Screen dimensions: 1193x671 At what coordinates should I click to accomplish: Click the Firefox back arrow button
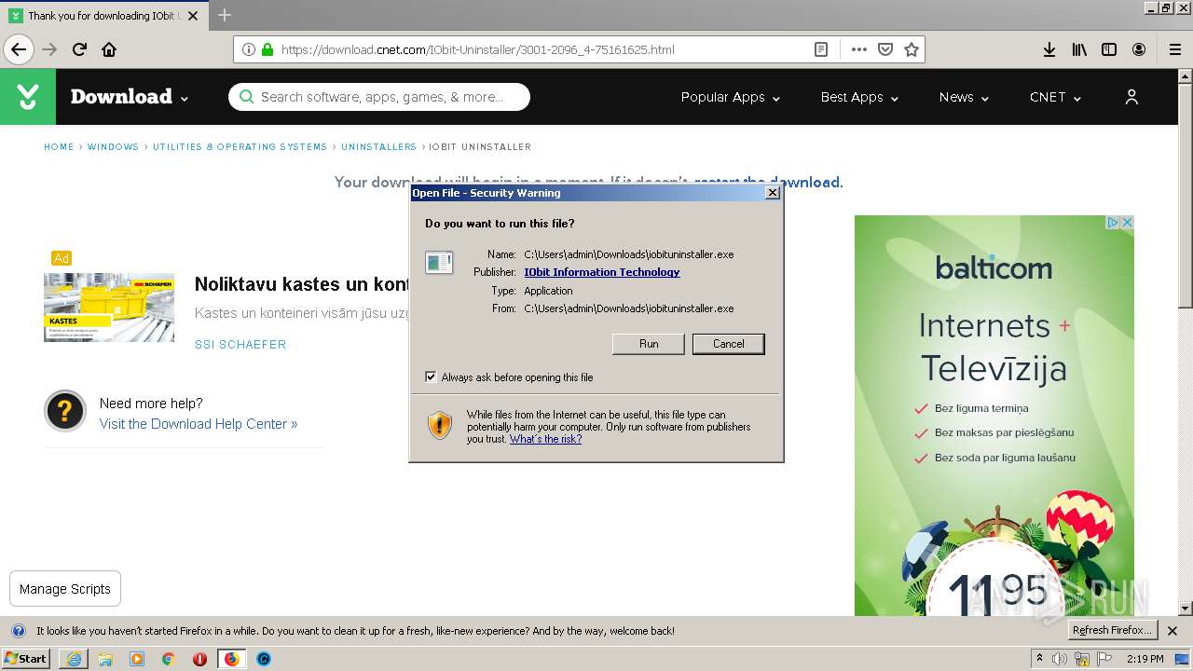(19, 49)
